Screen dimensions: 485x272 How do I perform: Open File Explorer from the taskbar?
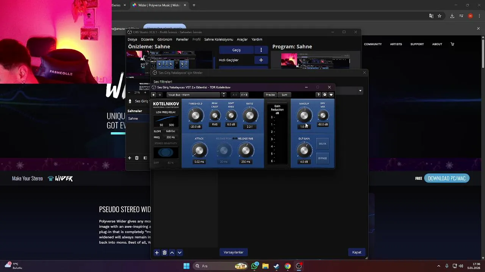pos(266,266)
